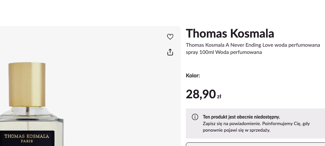This screenshot has width=325, height=146.
Task: Click the THOMAS KOSMALA label on bottle
Action: (27, 136)
